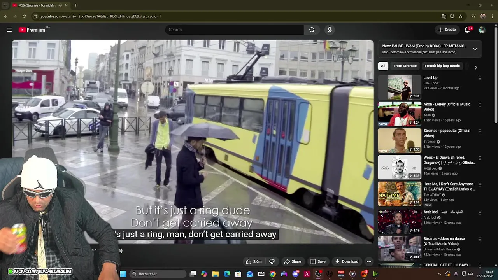Screen dimensions: 498x280
Task: Open options menu for Stromae - papaoutai
Action: click(x=480, y=131)
